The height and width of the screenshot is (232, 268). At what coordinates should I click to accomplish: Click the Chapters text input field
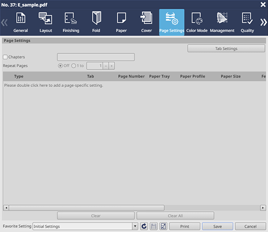point(96,57)
